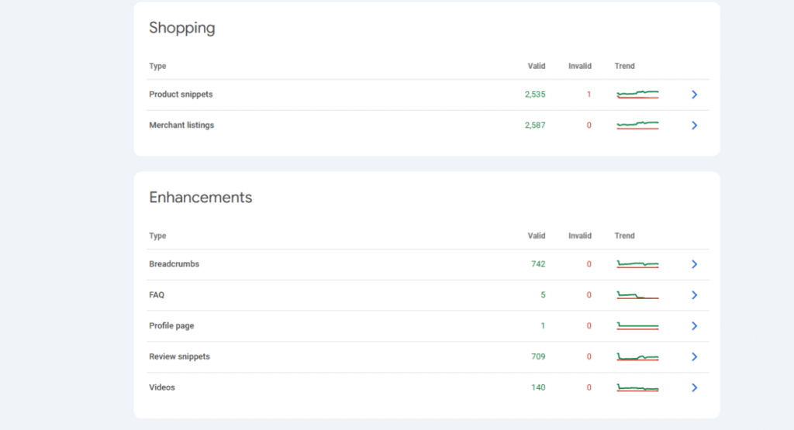
Task: Open the Review snippets label
Action: point(179,357)
